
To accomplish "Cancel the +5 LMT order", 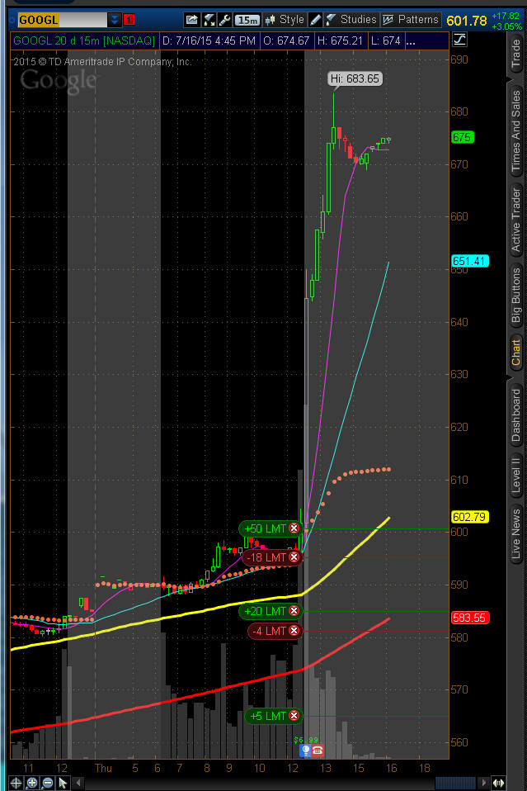I will (294, 716).
